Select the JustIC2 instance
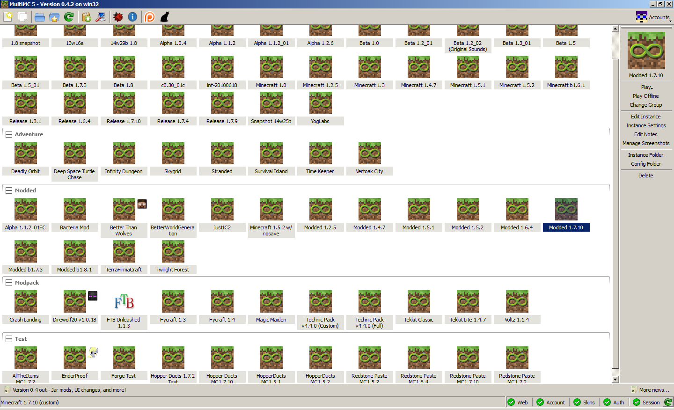 pos(222,215)
